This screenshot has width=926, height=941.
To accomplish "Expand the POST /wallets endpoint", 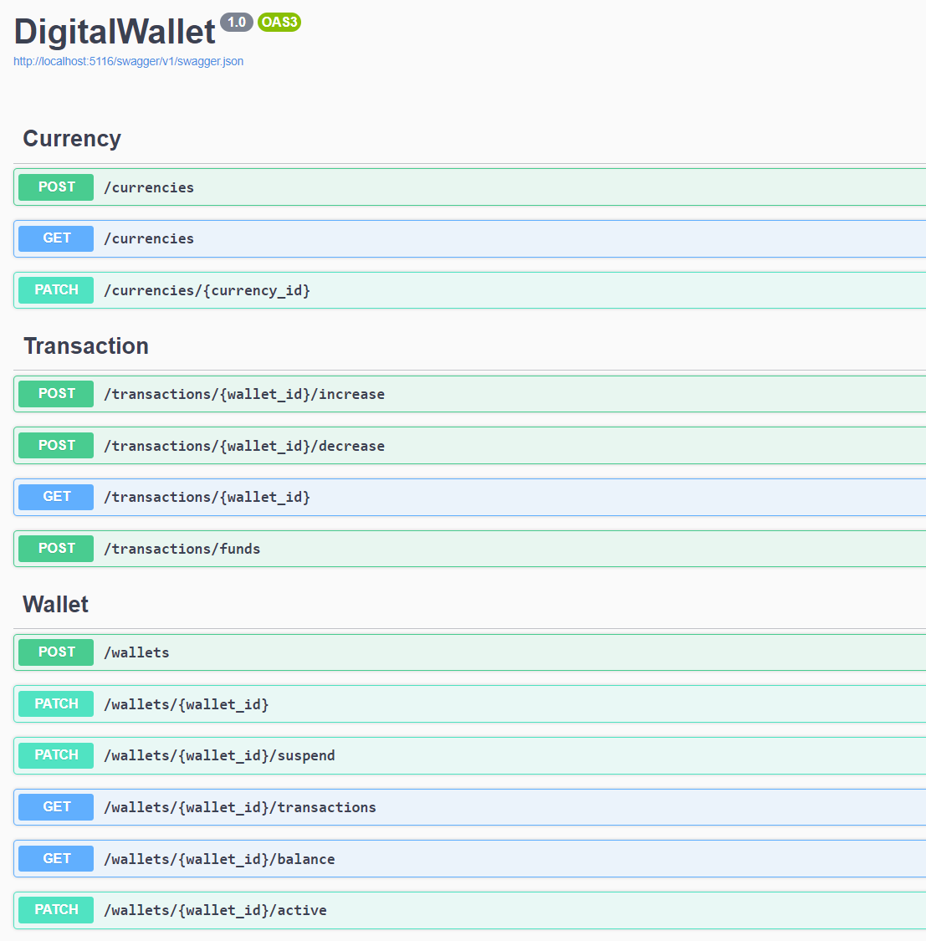I will (469, 652).
